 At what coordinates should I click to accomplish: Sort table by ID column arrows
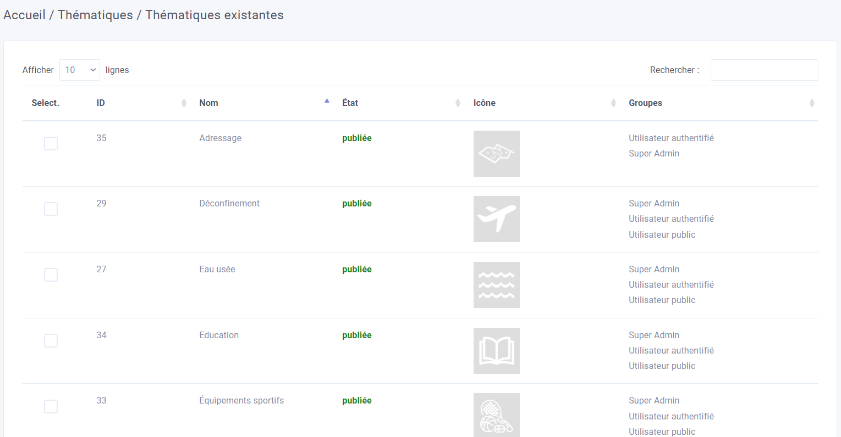tap(184, 103)
